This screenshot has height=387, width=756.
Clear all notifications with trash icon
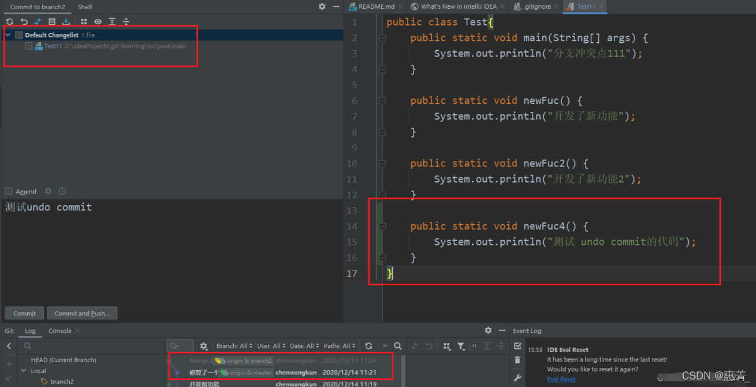pos(517,360)
